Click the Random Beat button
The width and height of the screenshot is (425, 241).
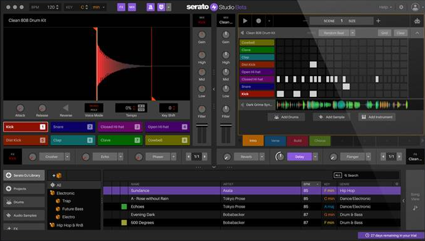coord(334,33)
